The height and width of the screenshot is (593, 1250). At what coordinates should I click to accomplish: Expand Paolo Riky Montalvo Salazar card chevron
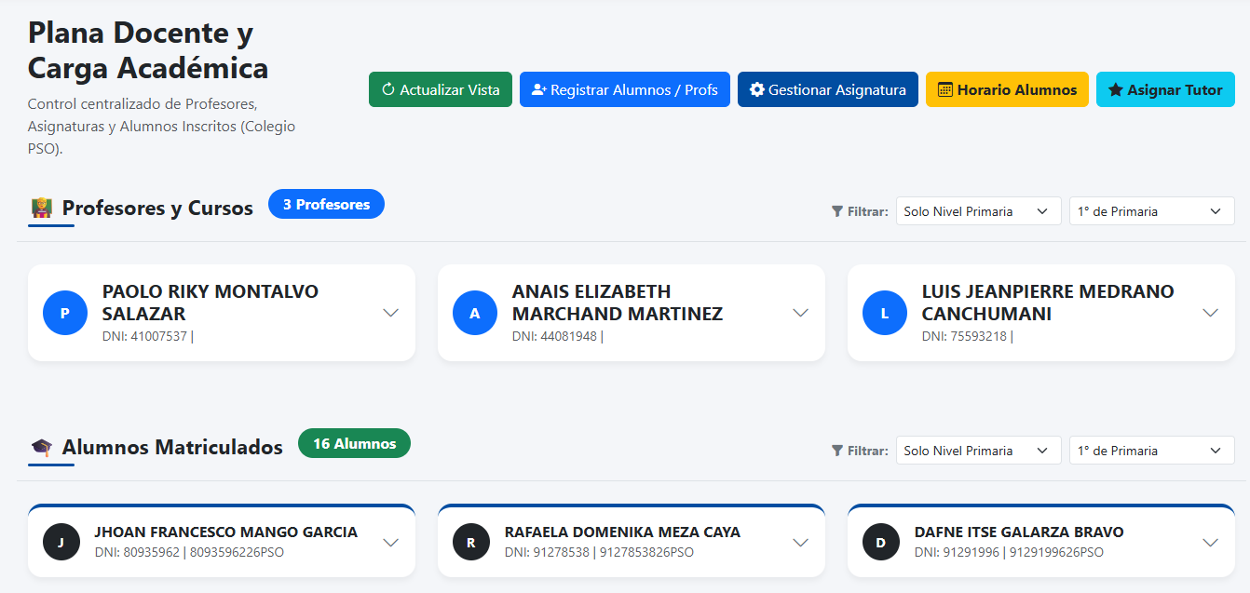click(x=391, y=313)
